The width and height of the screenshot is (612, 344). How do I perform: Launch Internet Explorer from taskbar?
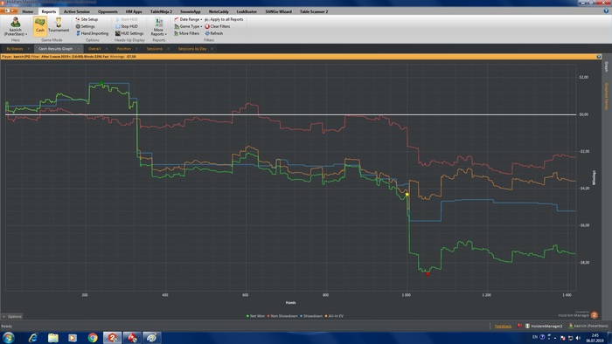(33, 337)
